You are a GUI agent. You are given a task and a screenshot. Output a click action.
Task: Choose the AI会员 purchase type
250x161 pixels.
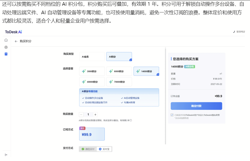click(92, 57)
